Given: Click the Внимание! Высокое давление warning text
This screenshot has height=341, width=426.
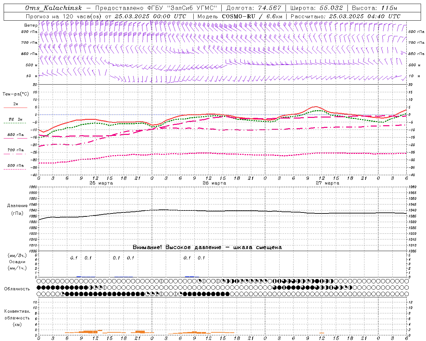Looking at the screenshot, I should pos(207,247).
